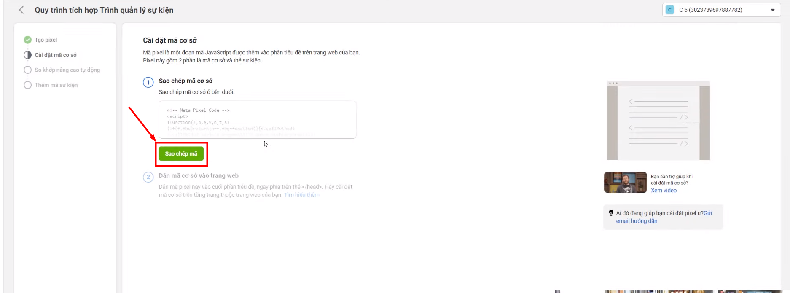Click the step 2 number circle
Viewport: 790px width, 293px height.
[148, 177]
